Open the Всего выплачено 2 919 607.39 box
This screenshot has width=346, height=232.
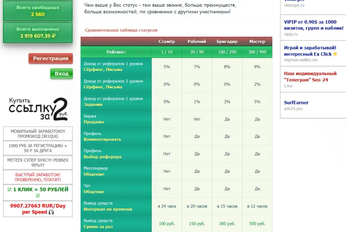38,32
